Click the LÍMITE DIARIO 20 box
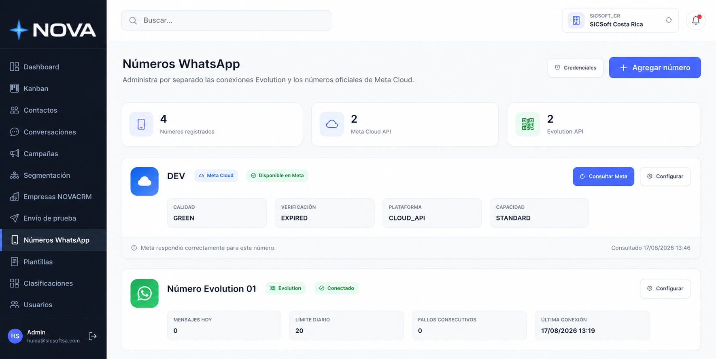Viewport: 716px width, 359px height. pyautogui.click(x=346, y=325)
